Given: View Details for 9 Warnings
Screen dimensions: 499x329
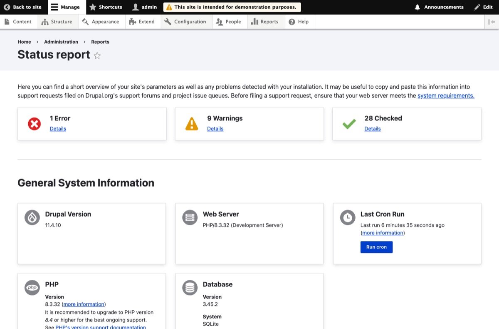Looking at the screenshot, I should pos(215,129).
